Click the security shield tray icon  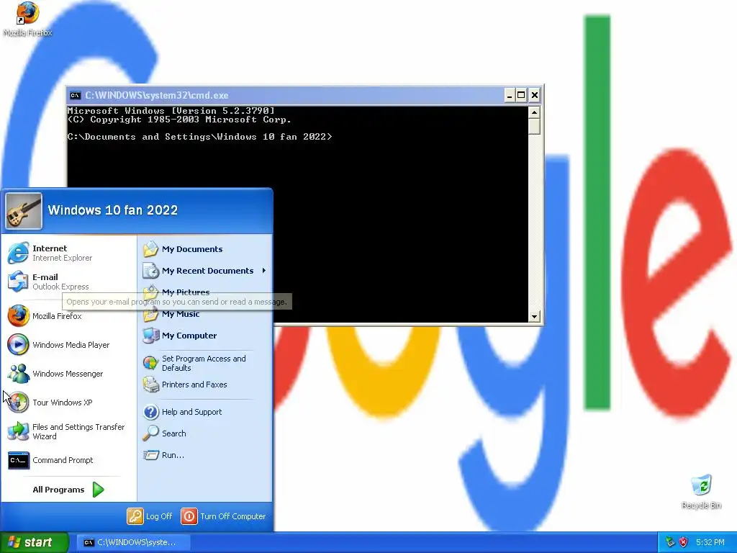tap(684, 542)
